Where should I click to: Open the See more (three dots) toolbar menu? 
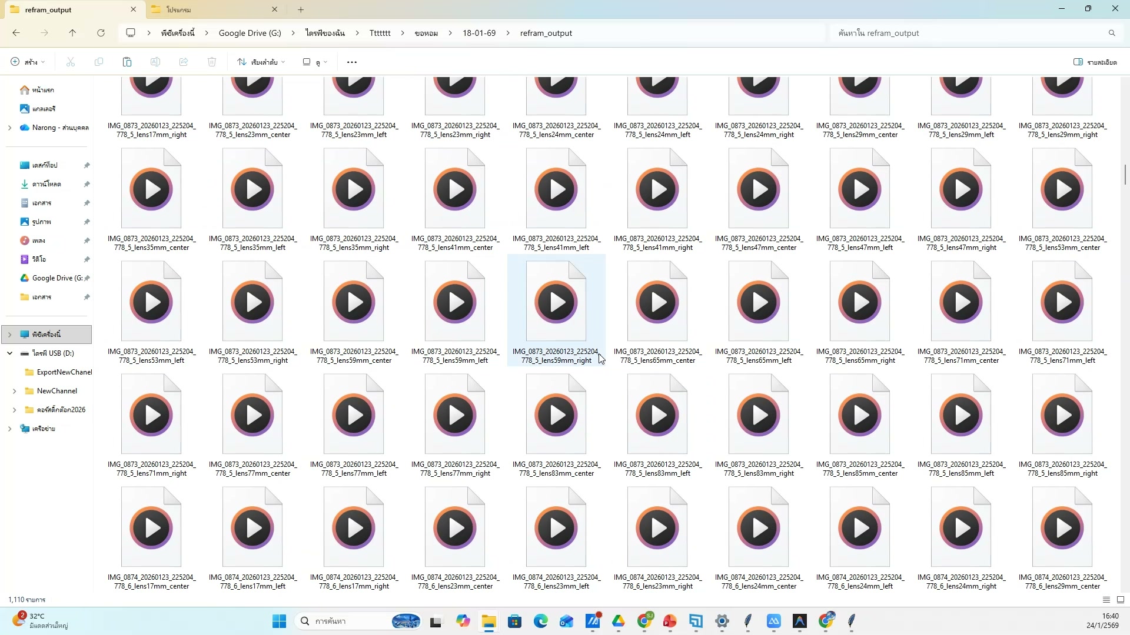click(x=352, y=62)
